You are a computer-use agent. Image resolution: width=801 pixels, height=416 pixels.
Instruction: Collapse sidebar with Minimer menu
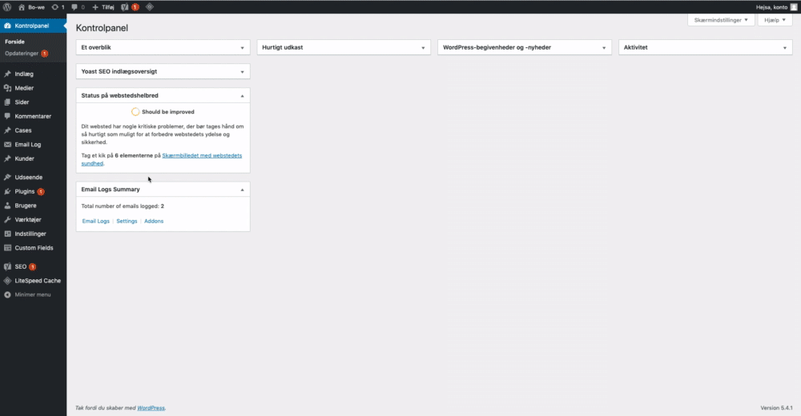click(32, 294)
